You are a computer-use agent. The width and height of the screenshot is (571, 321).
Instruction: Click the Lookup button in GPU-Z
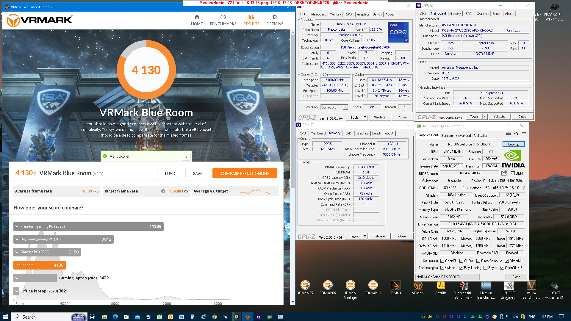point(513,144)
